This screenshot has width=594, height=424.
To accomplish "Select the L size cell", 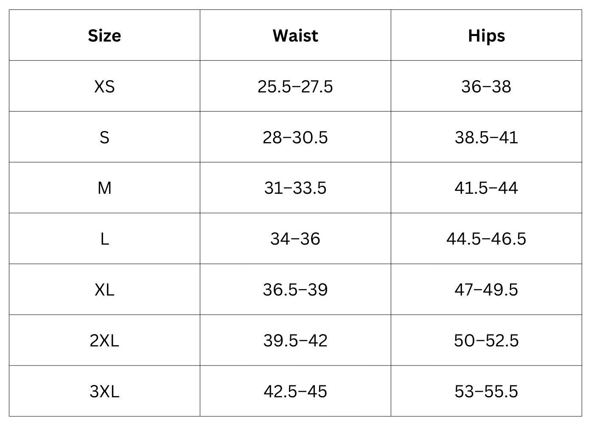I will 104,239.
